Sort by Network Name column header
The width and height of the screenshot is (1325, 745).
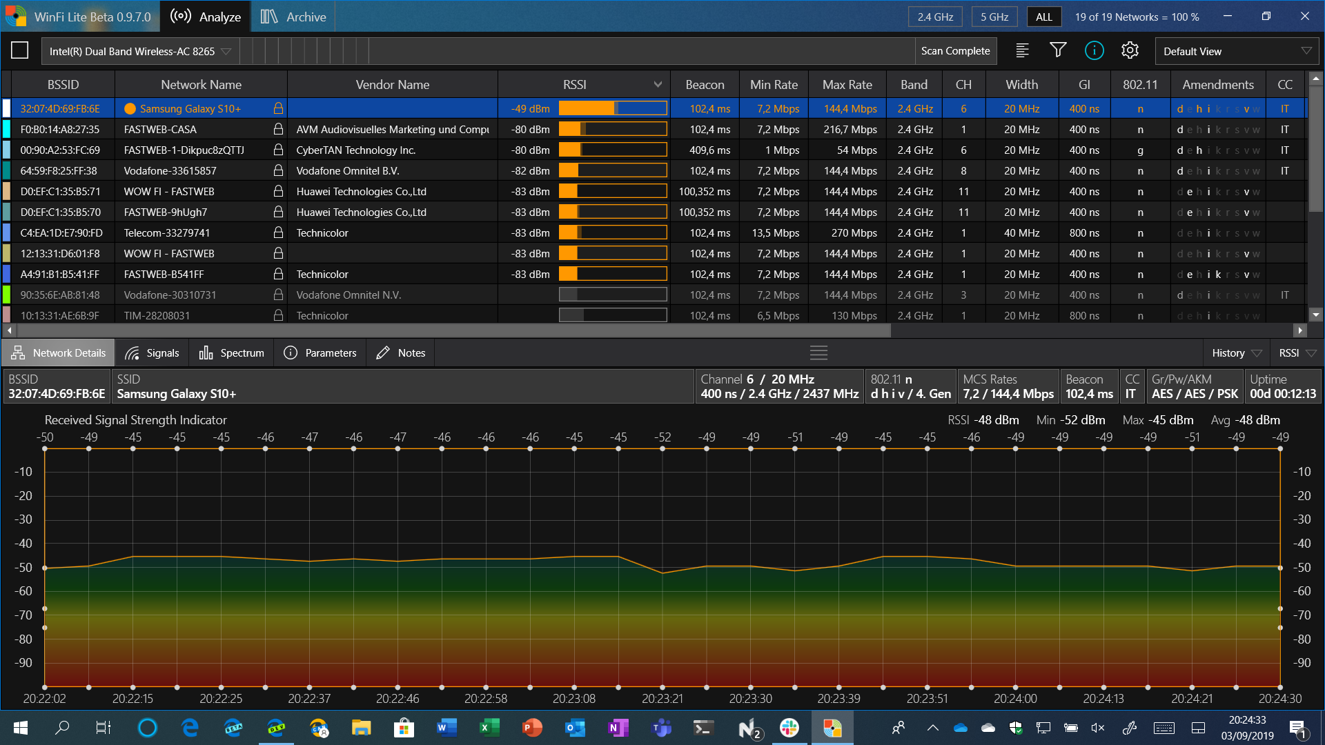coord(201,84)
